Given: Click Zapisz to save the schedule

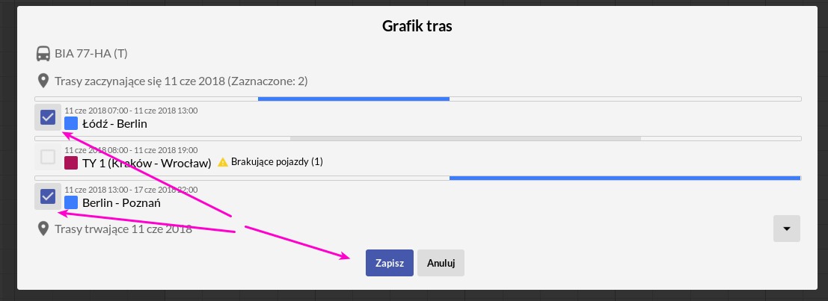Looking at the screenshot, I should [x=390, y=263].
